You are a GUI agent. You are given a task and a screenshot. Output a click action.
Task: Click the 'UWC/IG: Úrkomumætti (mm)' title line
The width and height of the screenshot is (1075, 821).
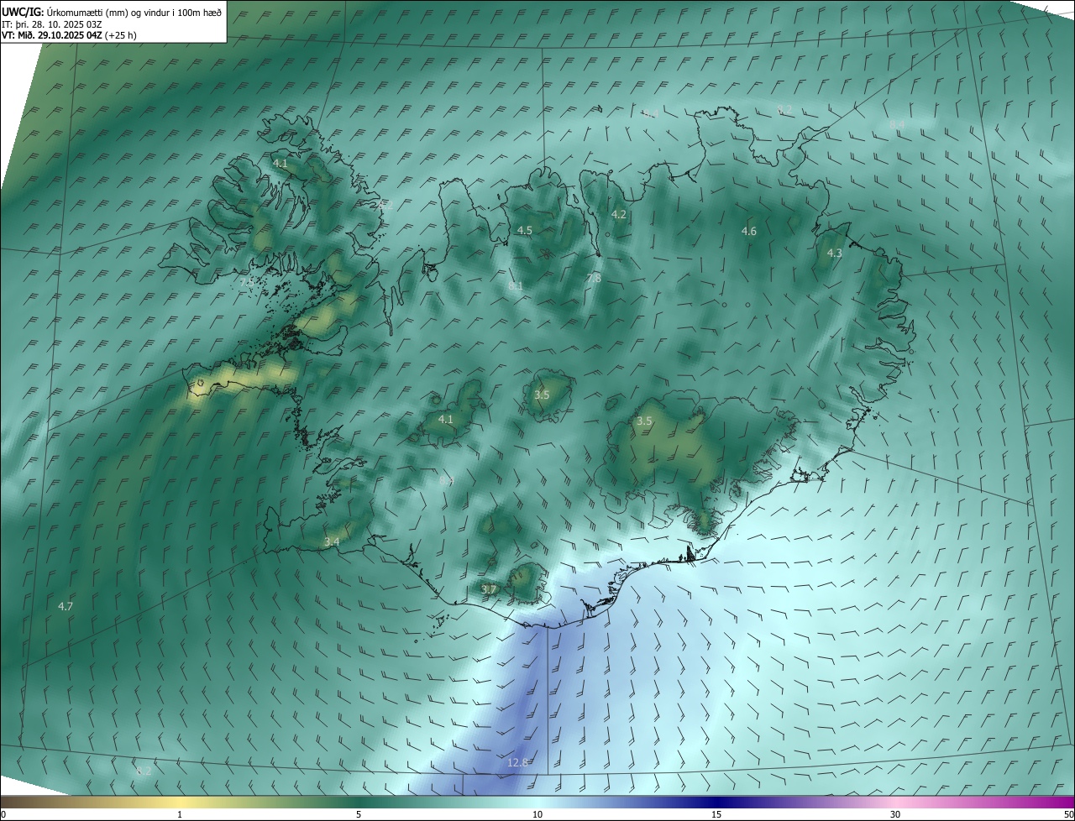point(112,13)
